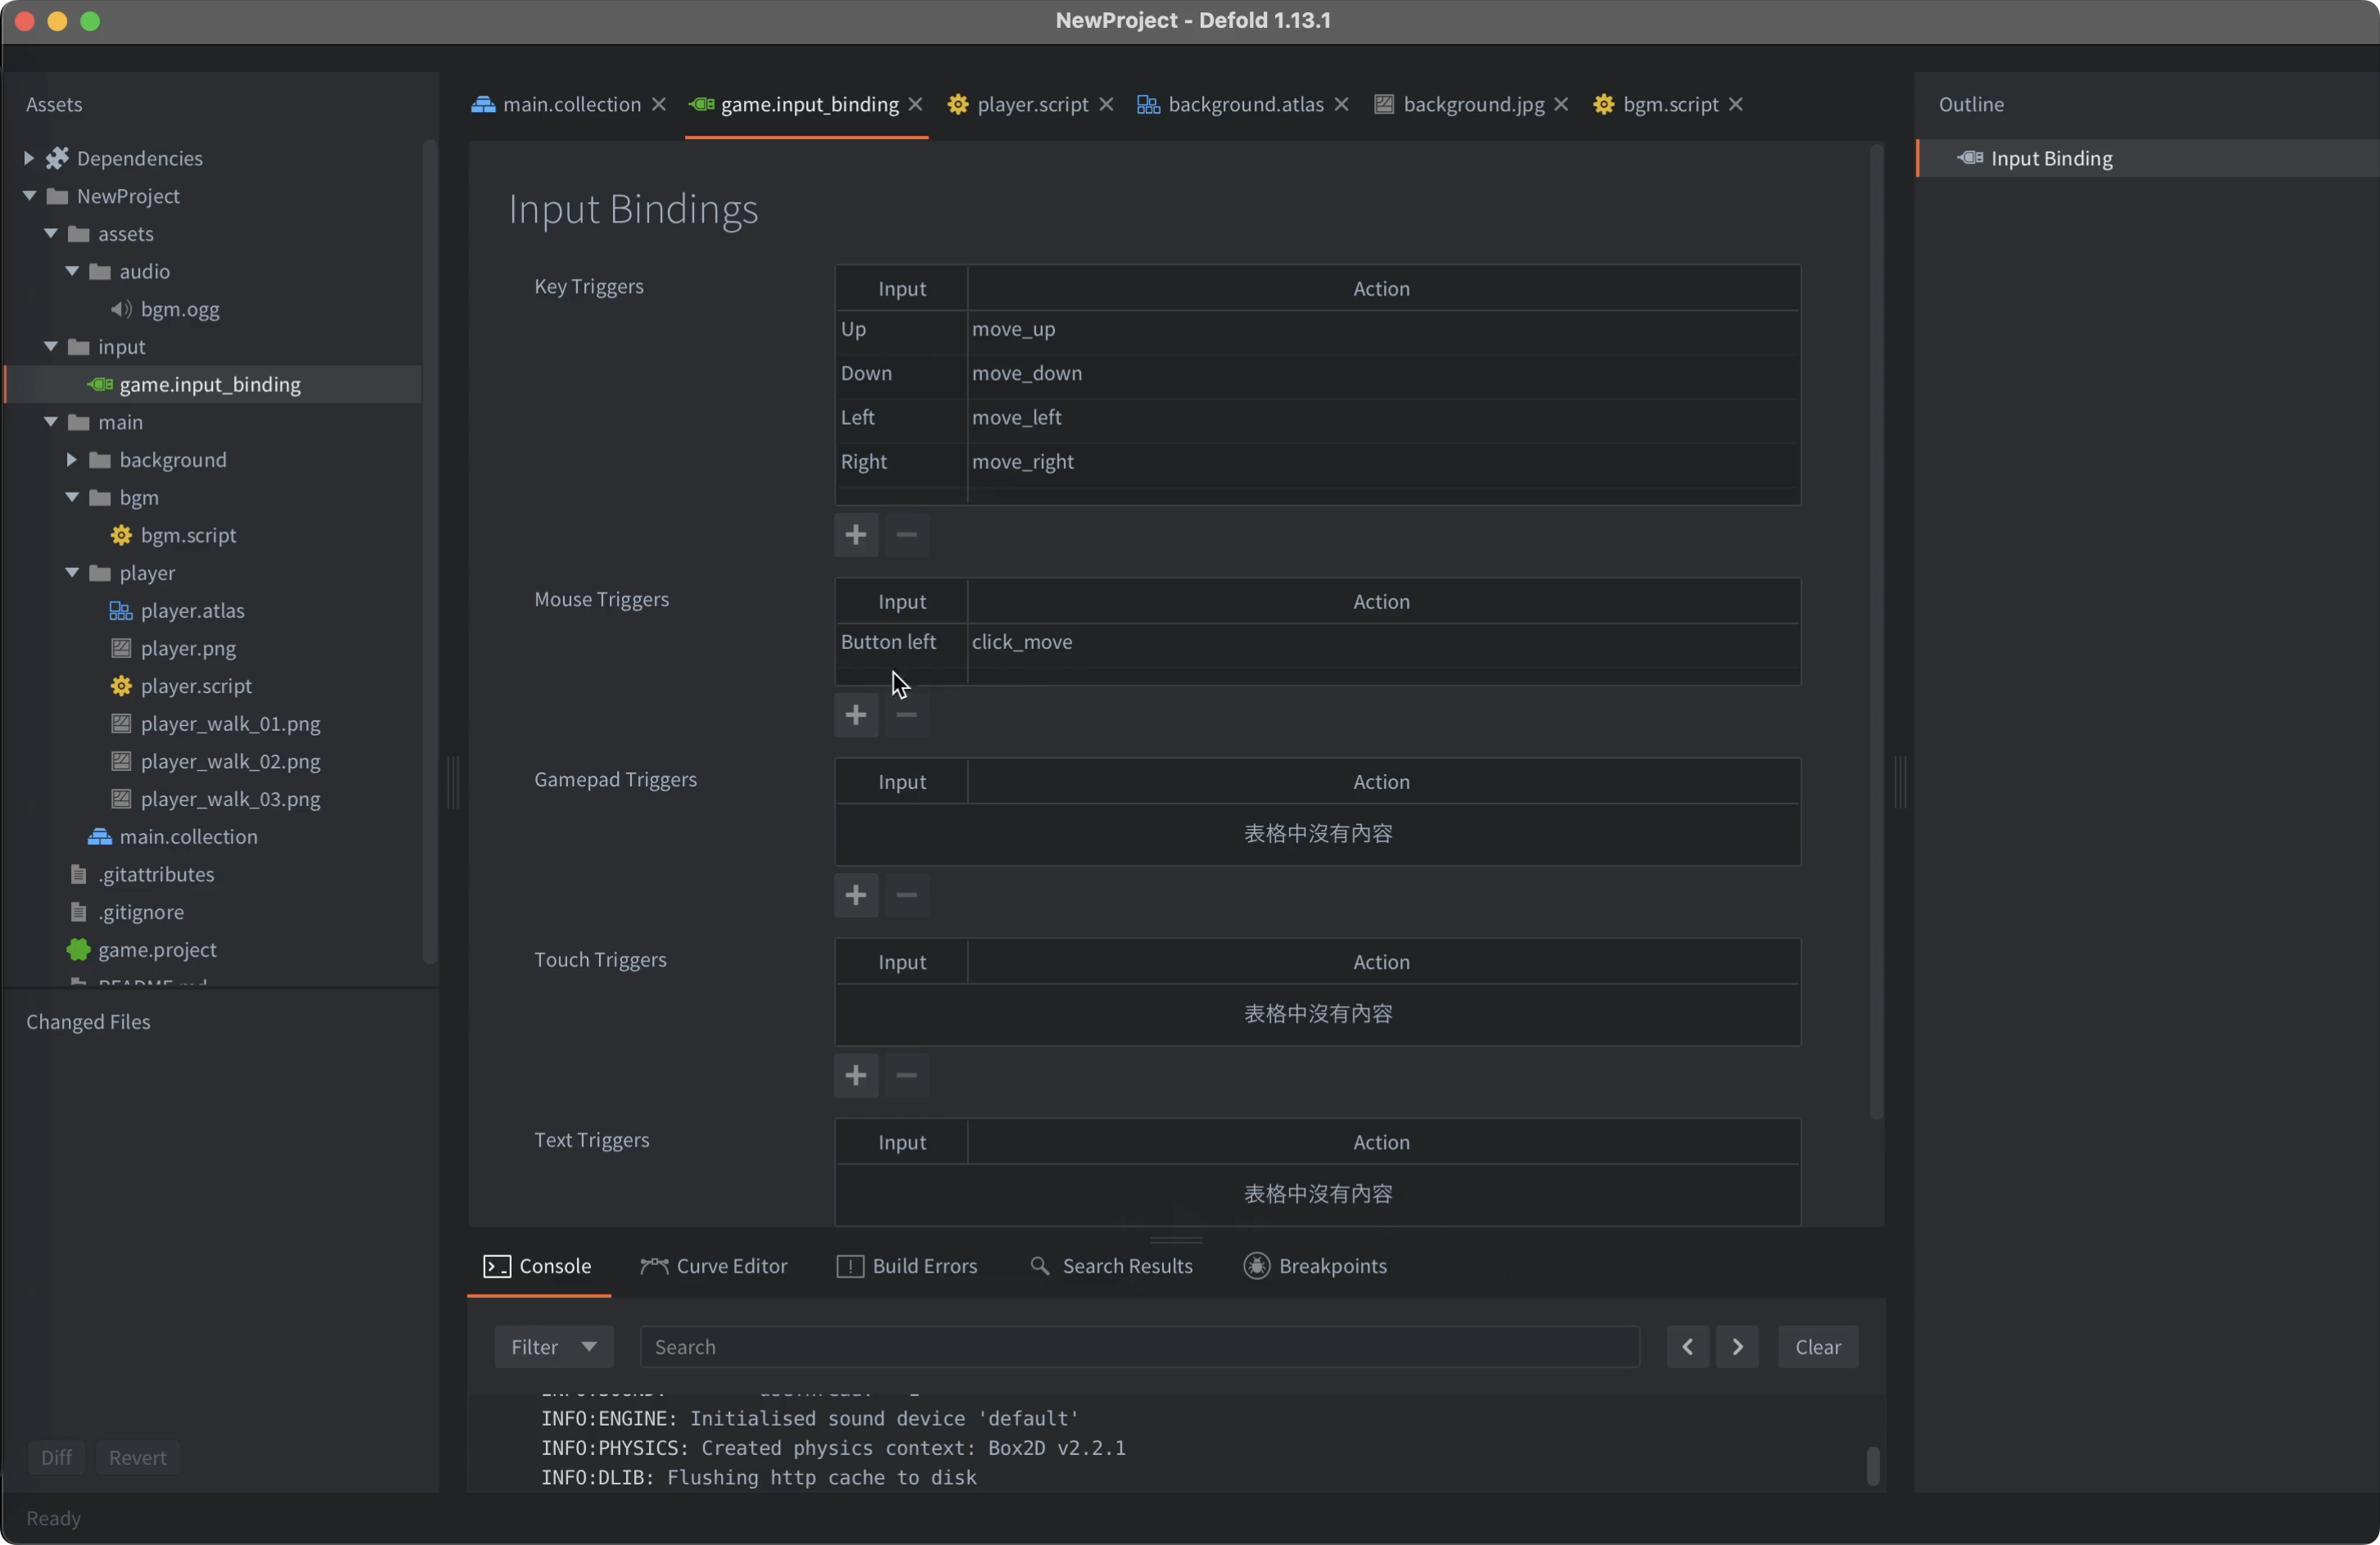Screen dimensions: 2380x1545
Task: Select Input Binding in the Outline
Action: pos(2147,158)
